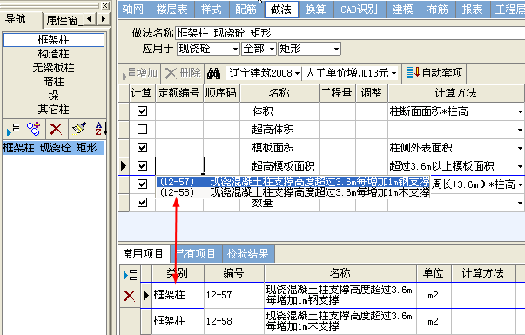Click the auto-match 自动套项 icon
The width and height of the screenshot is (525, 335).
[414, 72]
